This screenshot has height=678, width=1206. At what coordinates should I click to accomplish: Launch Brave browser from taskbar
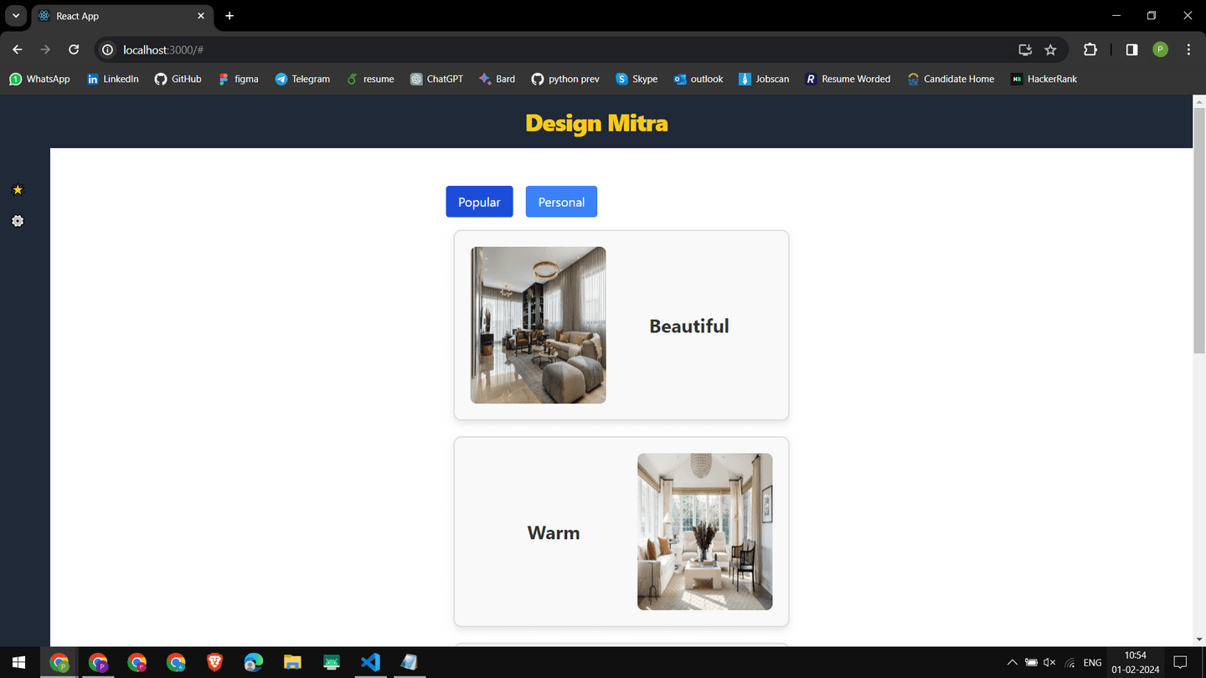pos(214,662)
